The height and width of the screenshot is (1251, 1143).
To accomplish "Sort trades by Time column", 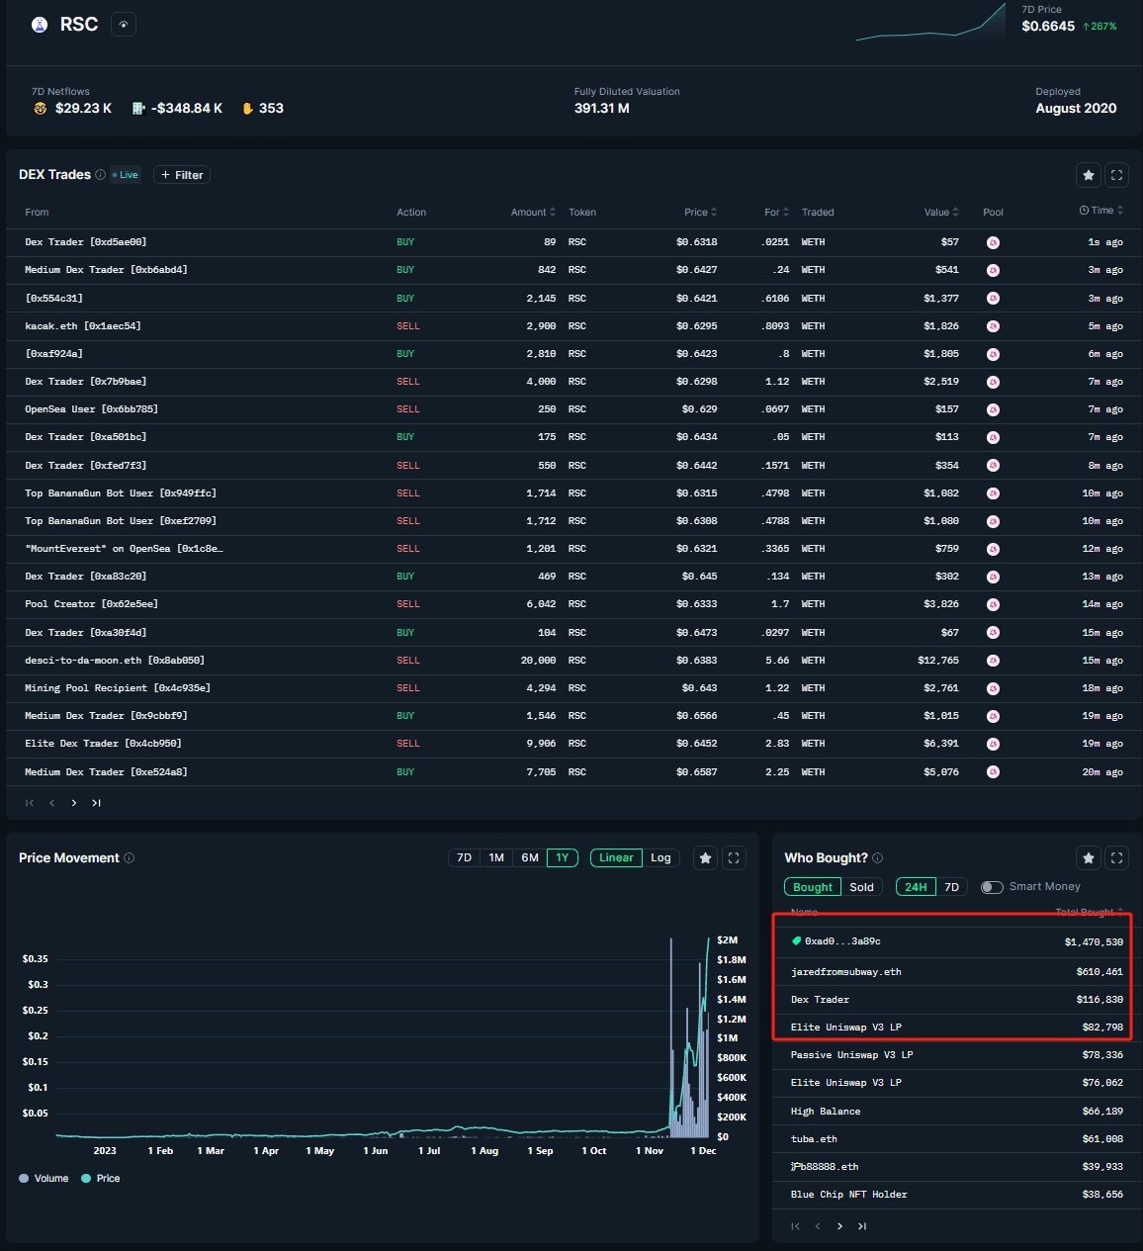I will tap(1101, 211).
